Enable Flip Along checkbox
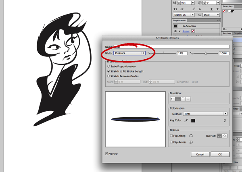This screenshot has width=242, height=172. [x=171, y=136]
